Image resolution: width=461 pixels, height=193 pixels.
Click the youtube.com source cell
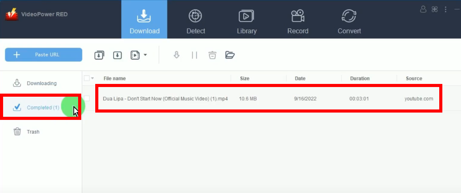coord(419,99)
